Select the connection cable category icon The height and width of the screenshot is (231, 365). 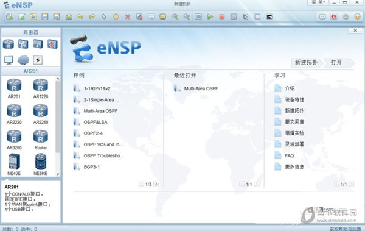coord(38,60)
